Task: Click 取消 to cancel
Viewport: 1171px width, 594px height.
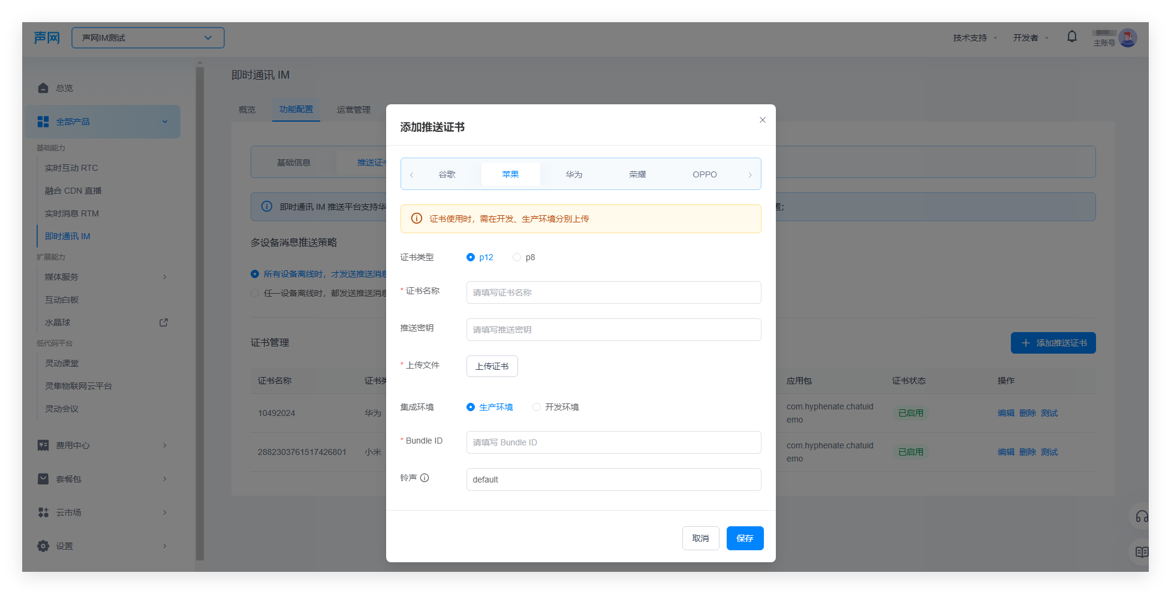Action: (701, 538)
